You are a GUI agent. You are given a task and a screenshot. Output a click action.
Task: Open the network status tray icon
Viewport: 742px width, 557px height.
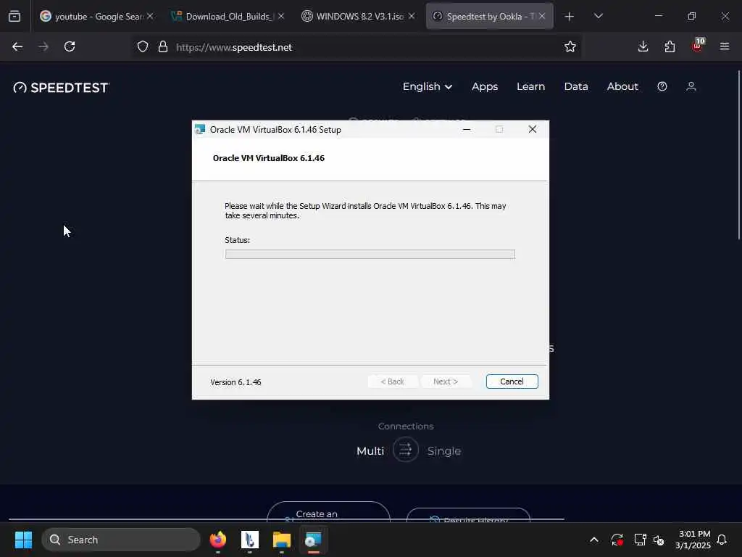pyautogui.click(x=640, y=540)
